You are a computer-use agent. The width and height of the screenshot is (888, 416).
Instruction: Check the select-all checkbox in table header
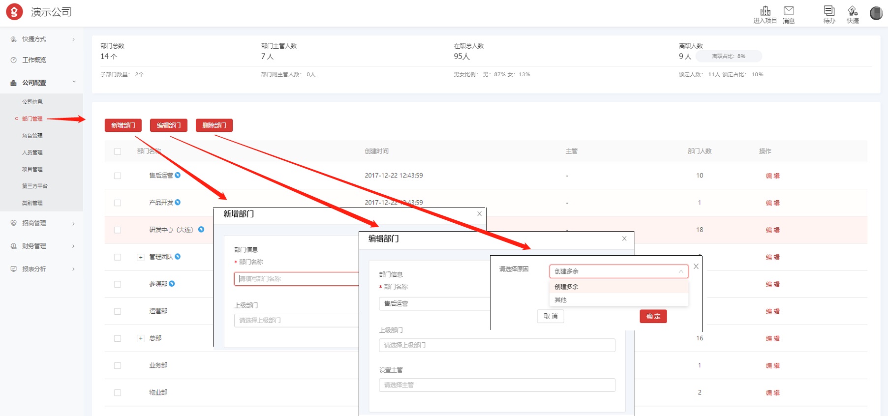click(x=118, y=151)
